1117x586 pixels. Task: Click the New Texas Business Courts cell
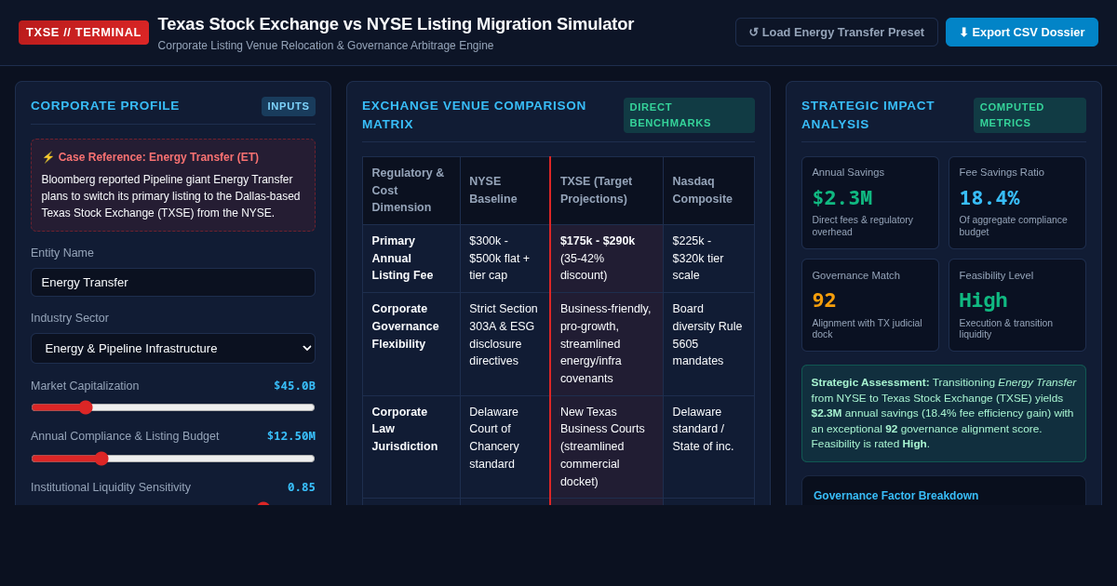pyautogui.click(x=607, y=446)
